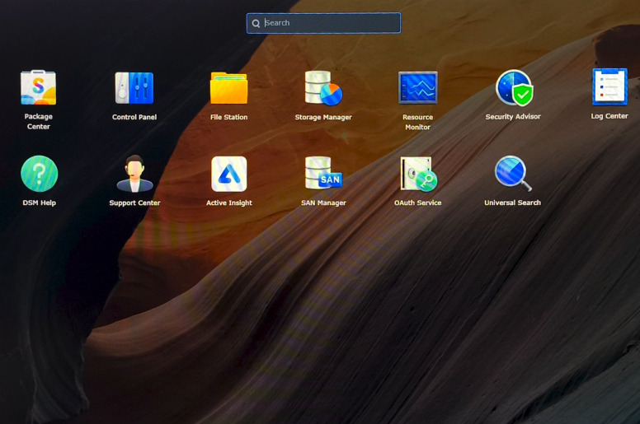Open Active Insight app
Viewport: 640px width, 424px height.
pos(229,174)
